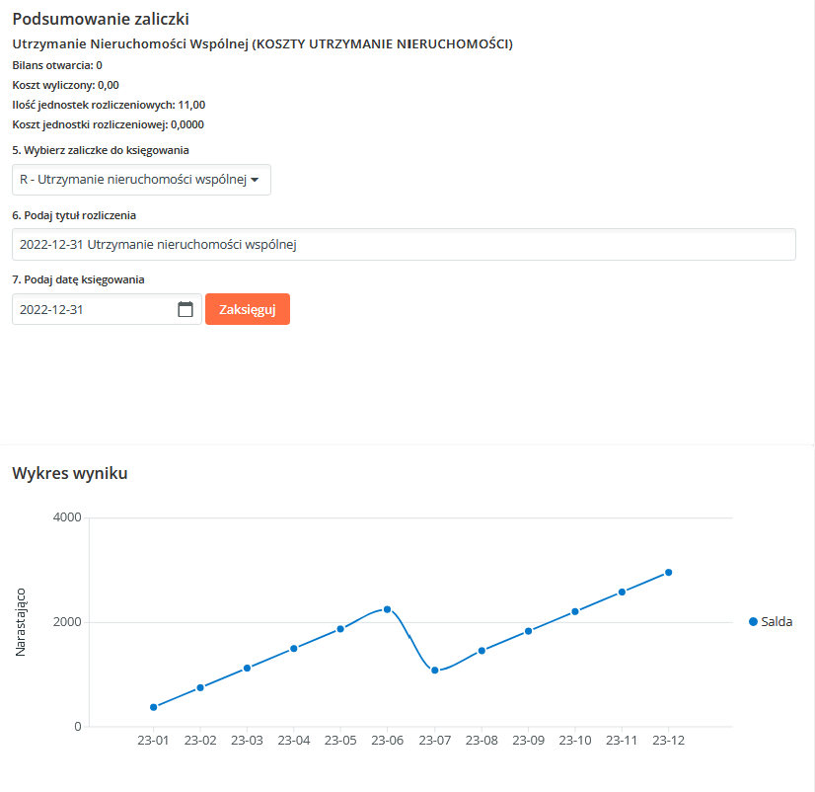Click the dipped data point at 23-07

point(434,671)
